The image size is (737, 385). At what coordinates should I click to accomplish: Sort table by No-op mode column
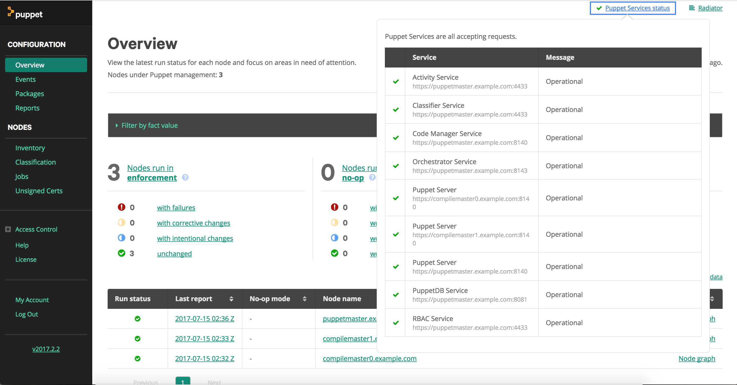click(304, 299)
